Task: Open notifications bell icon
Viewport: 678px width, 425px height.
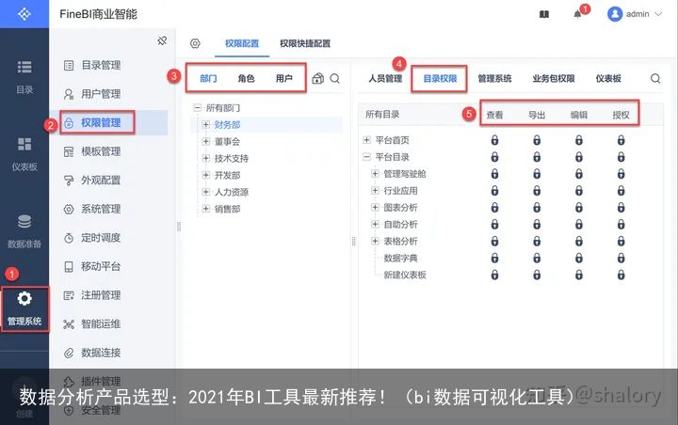Action: coord(577,14)
